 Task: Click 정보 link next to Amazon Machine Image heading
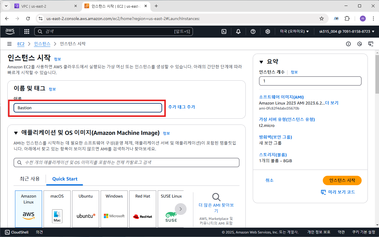(x=166, y=133)
